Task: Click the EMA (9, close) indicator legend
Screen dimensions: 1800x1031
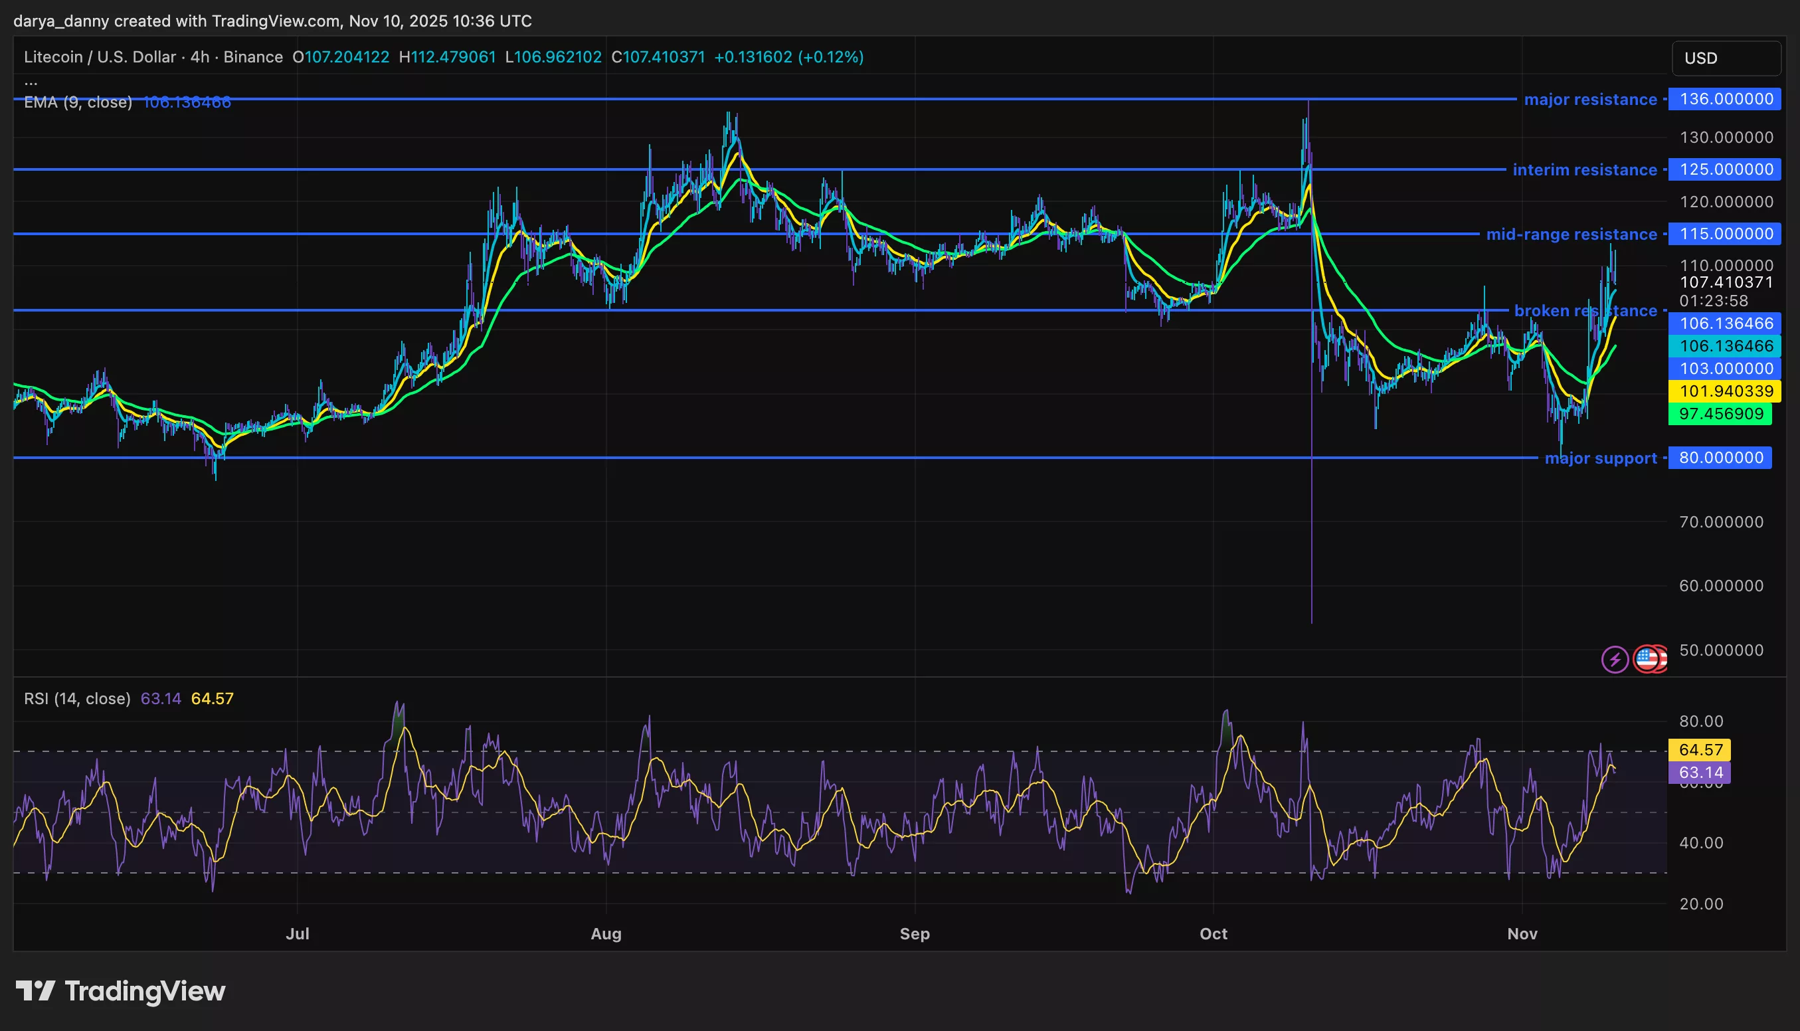Action: pyautogui.click(x=78, y=102)
